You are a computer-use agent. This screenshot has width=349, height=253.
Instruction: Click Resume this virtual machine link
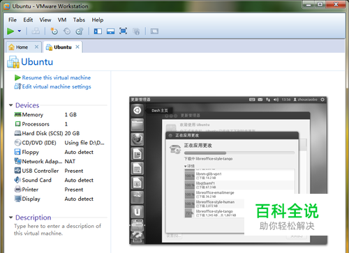tap(57, 77)
